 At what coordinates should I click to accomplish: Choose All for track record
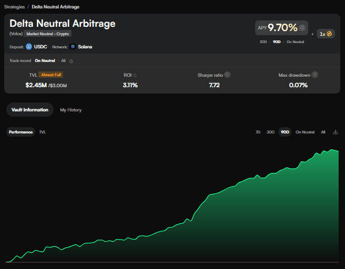64,60
